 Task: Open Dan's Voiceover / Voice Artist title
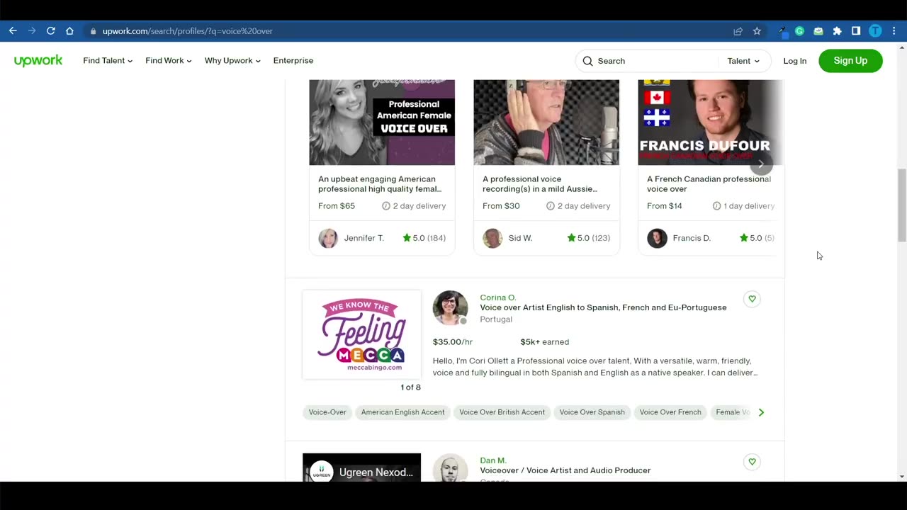coord(565,470)
